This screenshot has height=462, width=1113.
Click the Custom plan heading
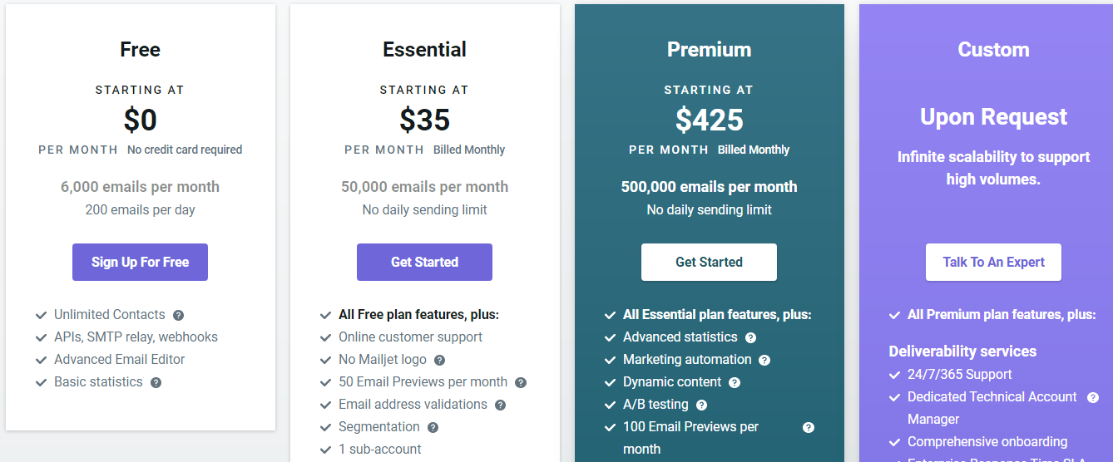pyautogui.click(x=993, y=49)
